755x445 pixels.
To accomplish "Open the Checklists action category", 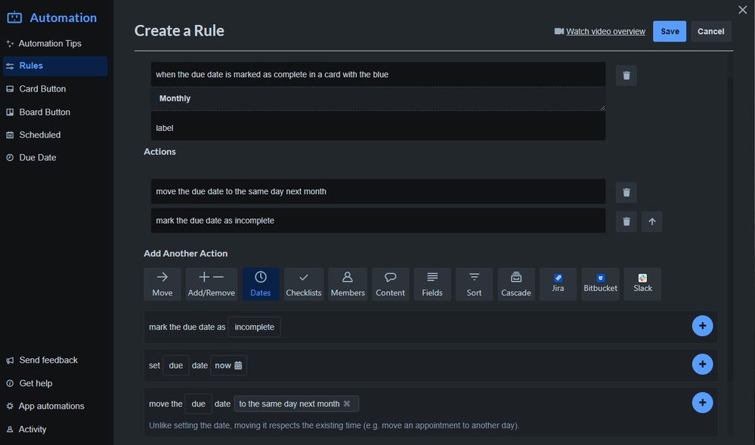I will coord(303,283).
